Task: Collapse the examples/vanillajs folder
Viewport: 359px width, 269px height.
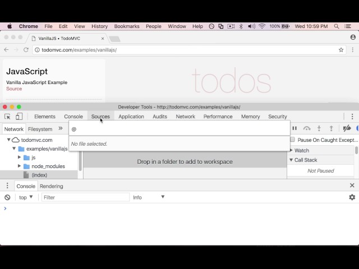Action: [x=14, y=149]
